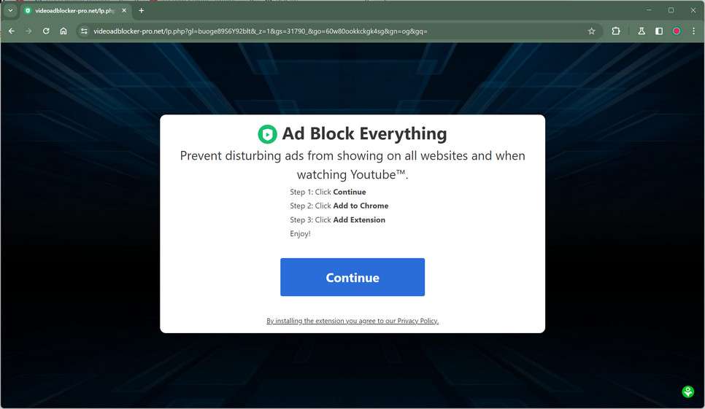Image resolution: width=705 pixels, height=409 pixels.
Task: Bookmark this page with the star icon
Action: click(x=591, y=31)
